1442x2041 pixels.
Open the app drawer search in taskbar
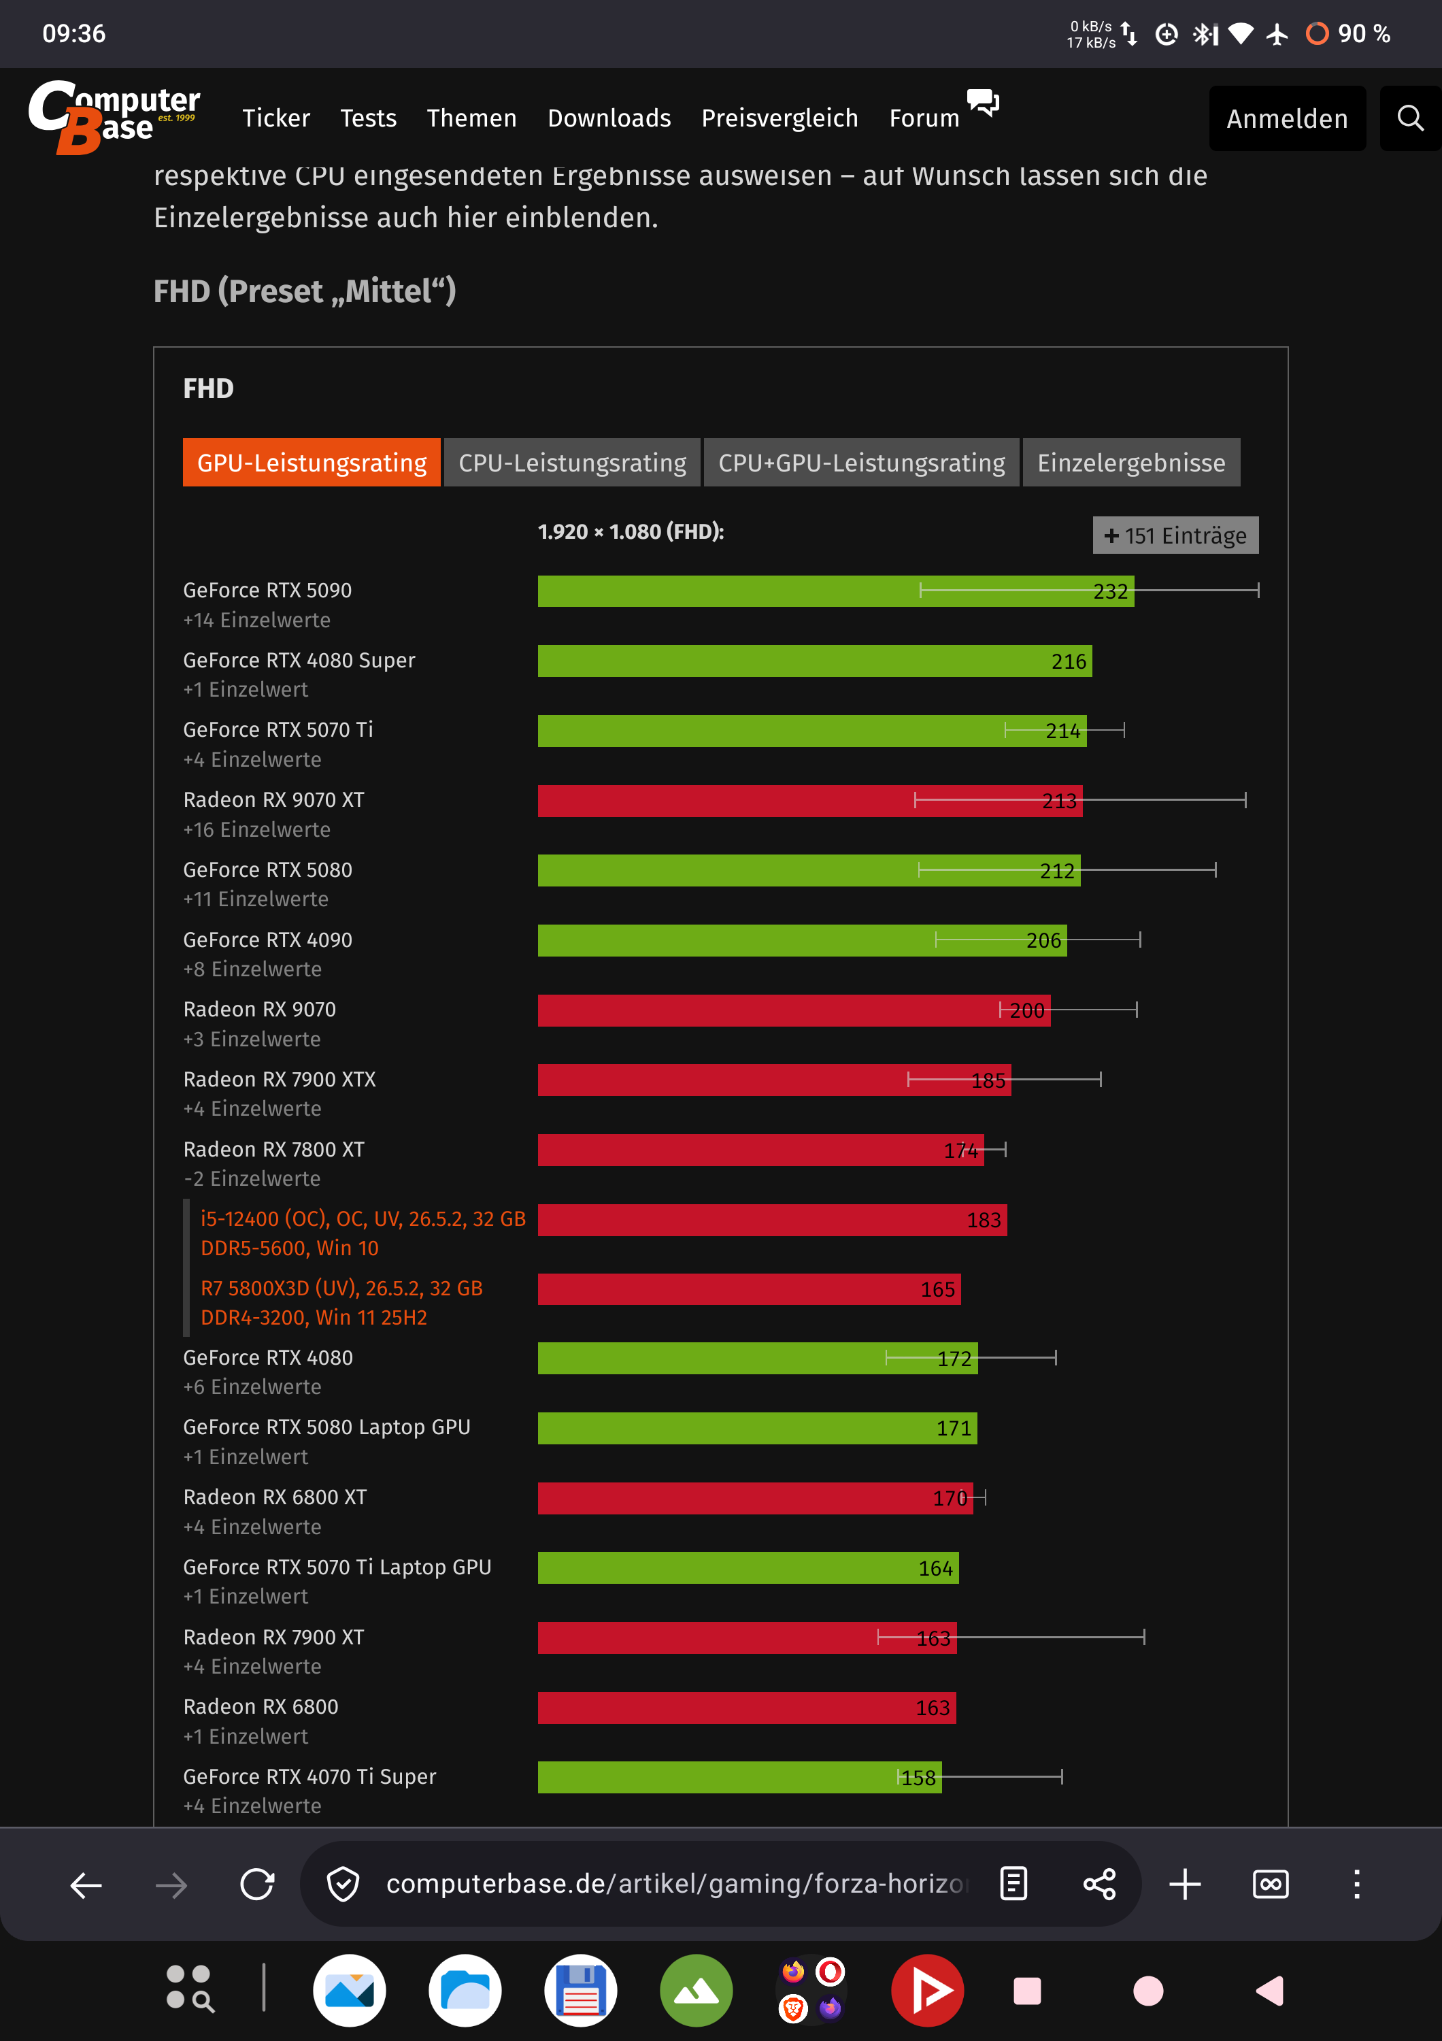(x=190, y=1989)
